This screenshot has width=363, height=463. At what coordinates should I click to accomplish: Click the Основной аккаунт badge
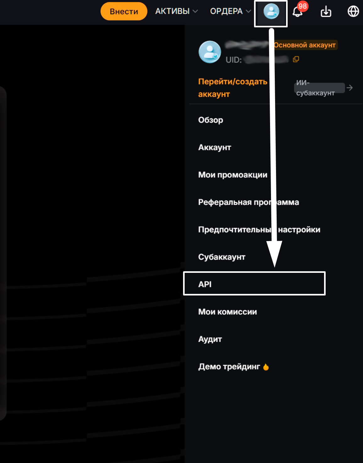pyautogui.click(x=305, y=45)
